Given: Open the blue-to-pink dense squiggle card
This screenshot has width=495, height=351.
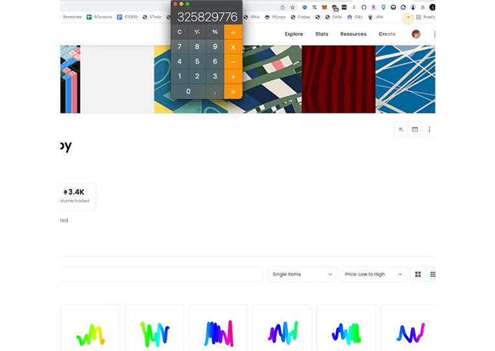Looking at the screenshot, I should 219,328.
